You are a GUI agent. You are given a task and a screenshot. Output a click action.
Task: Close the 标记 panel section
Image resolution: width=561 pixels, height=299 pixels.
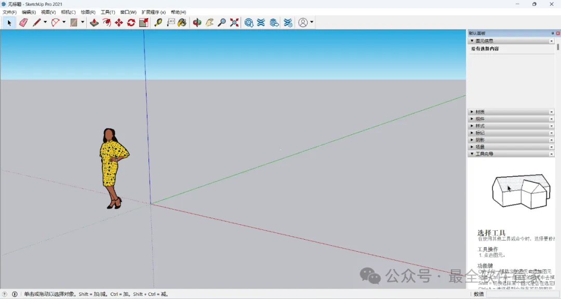coord(551,133)
